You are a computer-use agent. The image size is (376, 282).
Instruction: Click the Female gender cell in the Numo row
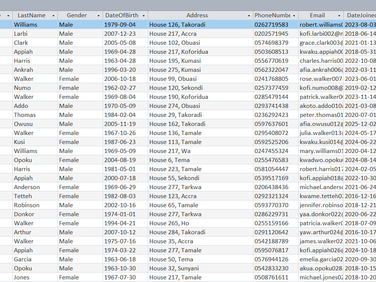pyautogui.click(x=80, y=88)
